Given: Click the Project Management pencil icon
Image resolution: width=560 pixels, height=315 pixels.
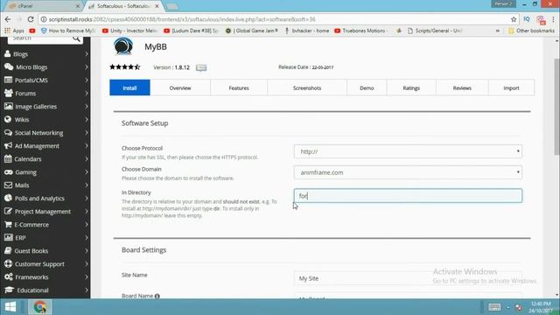Looking at the screenshot, I should 8,212.
